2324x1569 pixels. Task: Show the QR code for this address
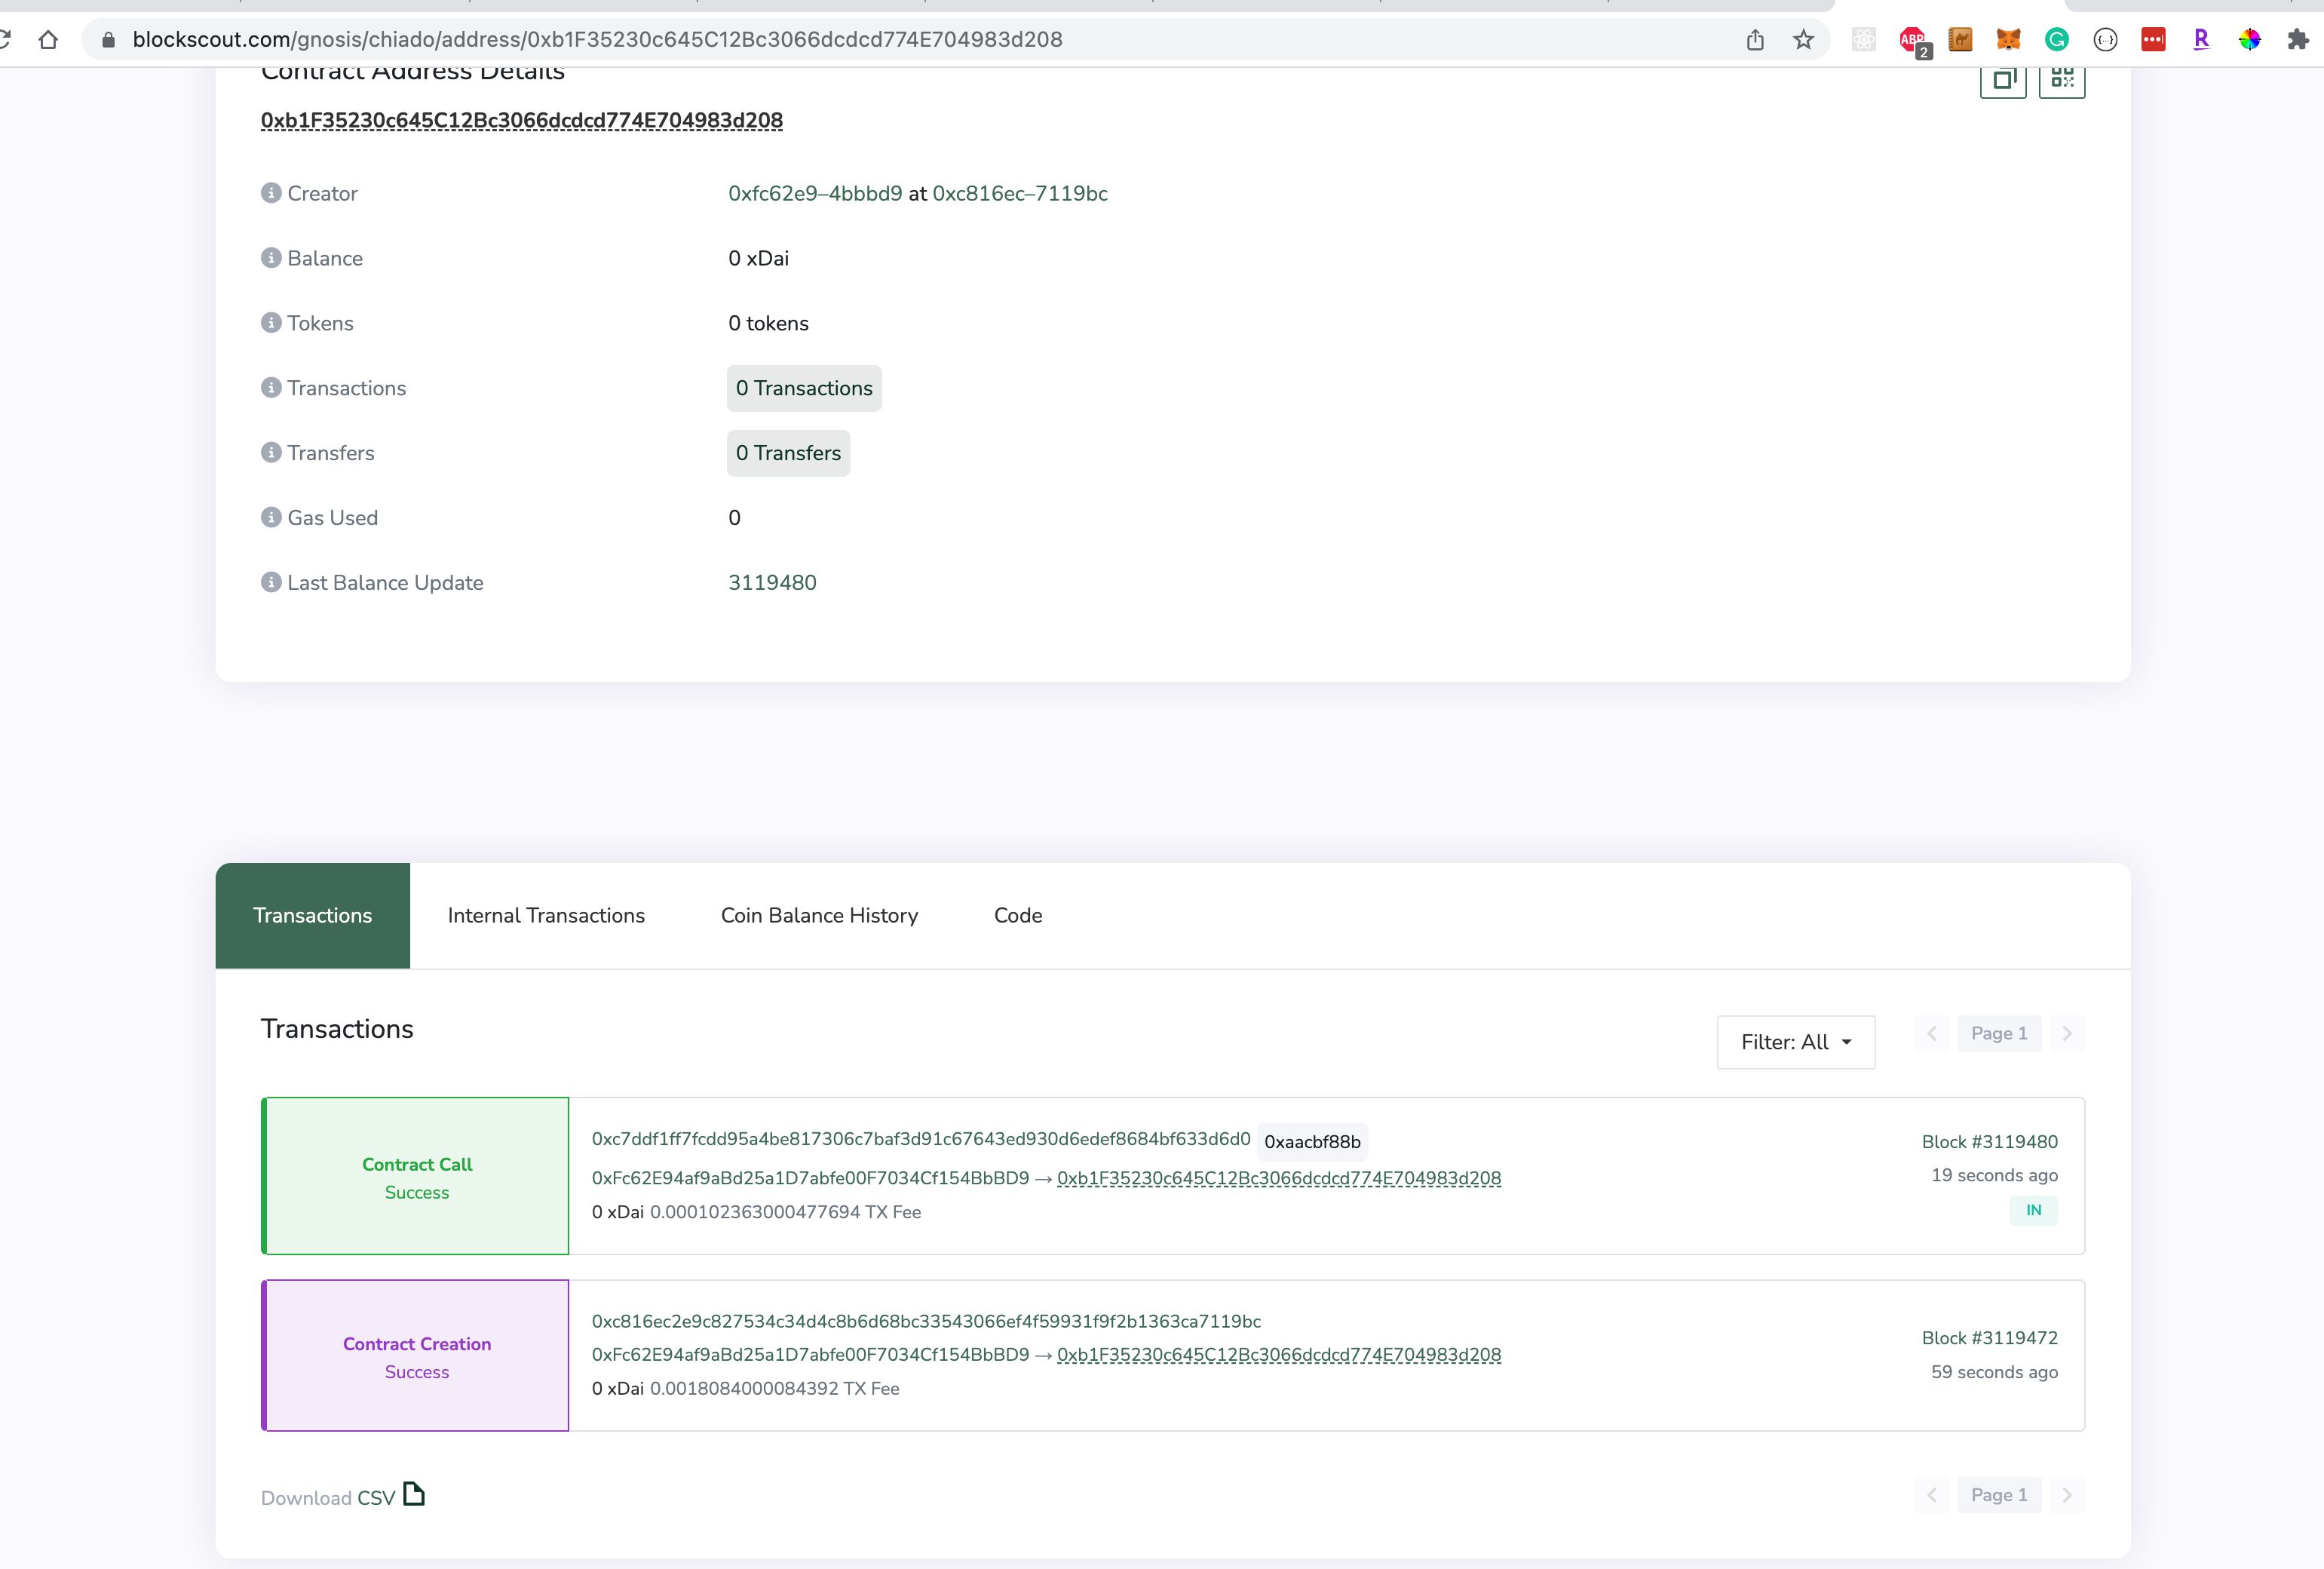[2062, 80]
